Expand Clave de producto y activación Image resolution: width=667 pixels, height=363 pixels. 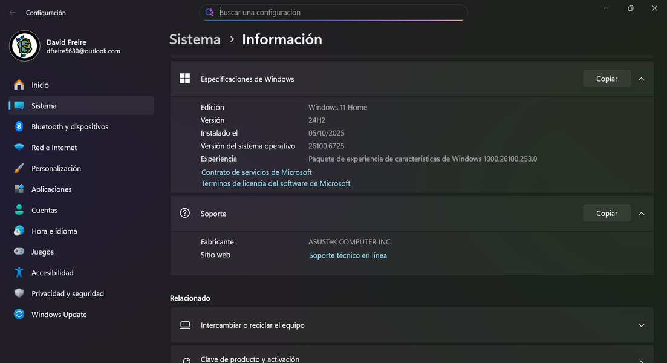click(641, 356)
